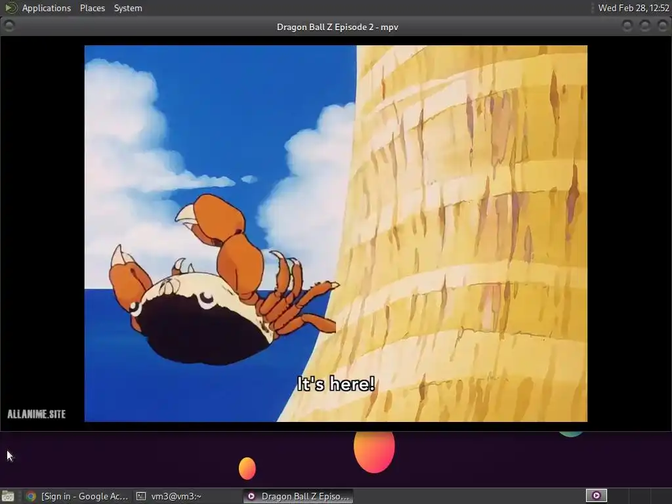Close the mpv player window
Viewport: 672px width, 504px height.
[x=662, y=26]
